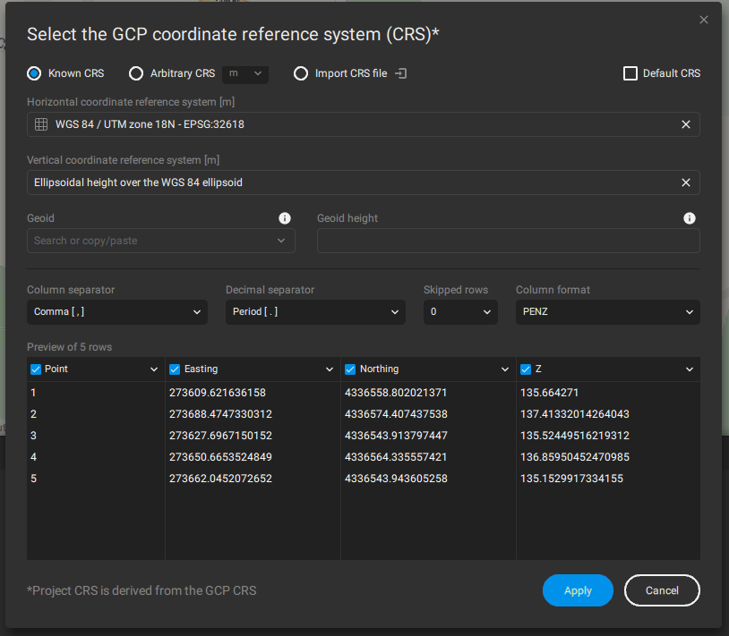
Task: Show Geoid height info icon
Action: click(690, 218)
